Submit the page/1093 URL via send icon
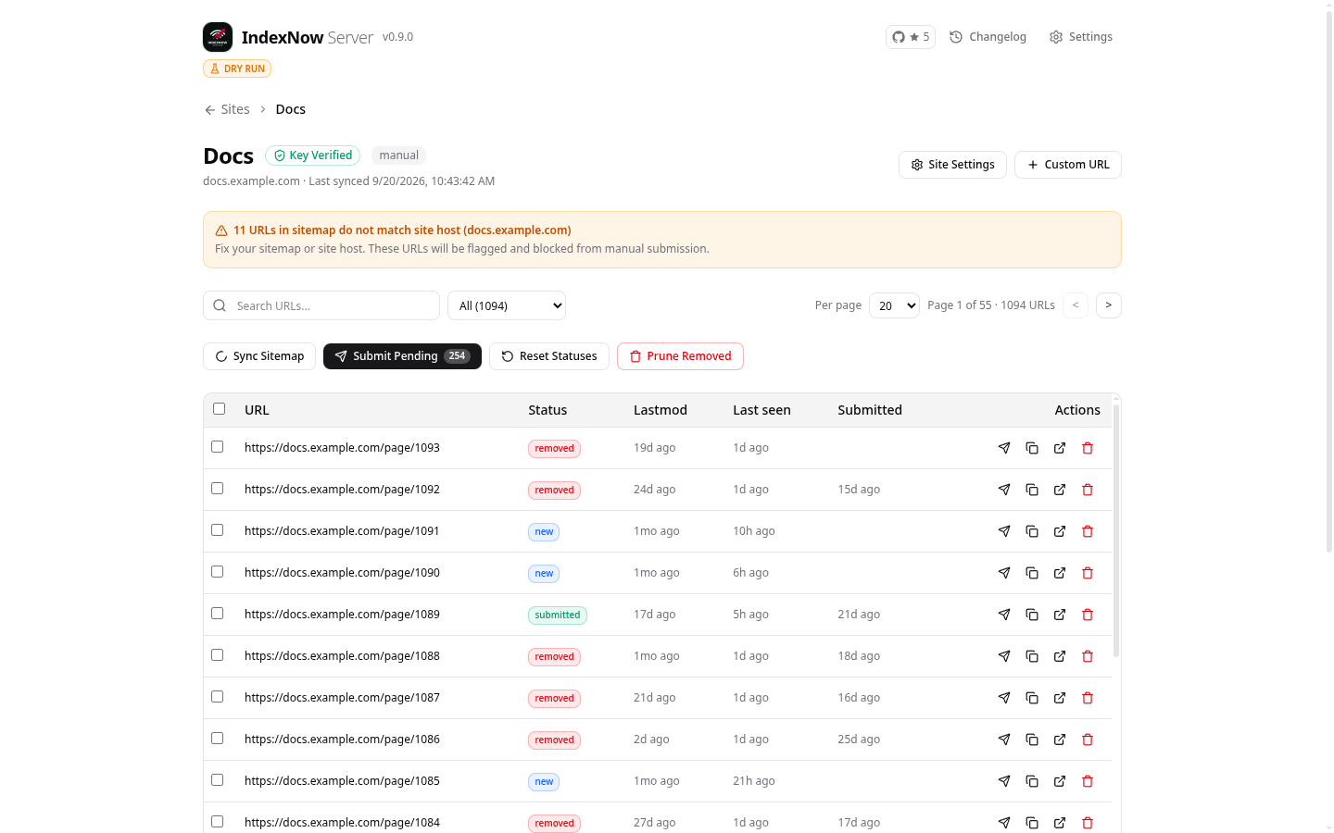The height and width of the screenshot is (833, 1334). [x=1004, y=448]
